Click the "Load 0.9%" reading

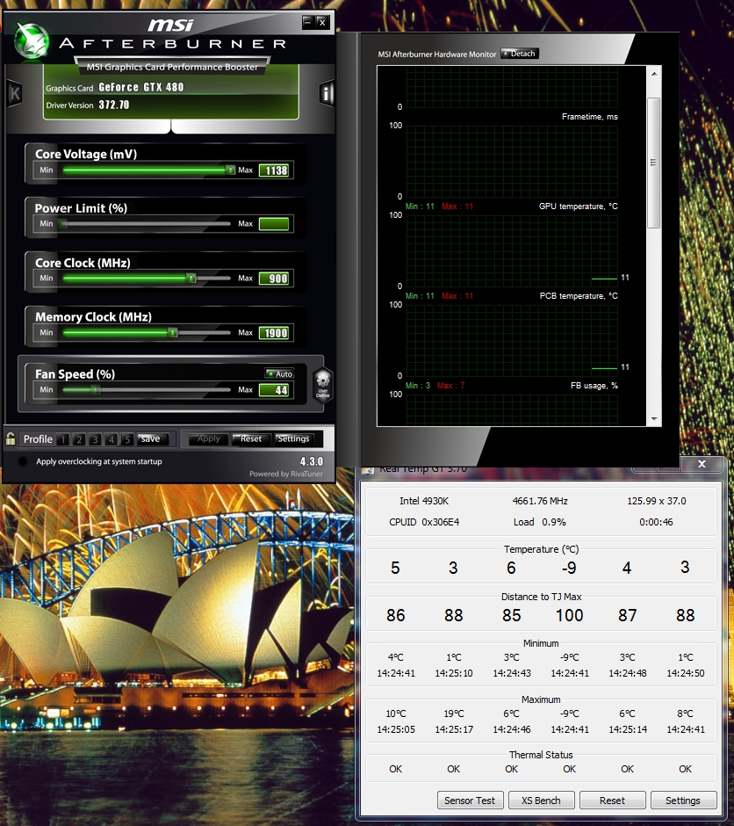[540, 522]
